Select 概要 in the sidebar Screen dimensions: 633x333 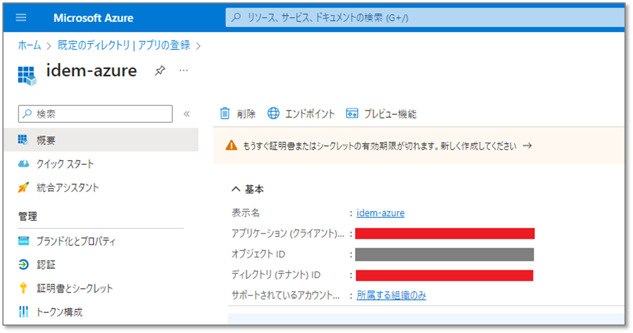pos(101,140)
